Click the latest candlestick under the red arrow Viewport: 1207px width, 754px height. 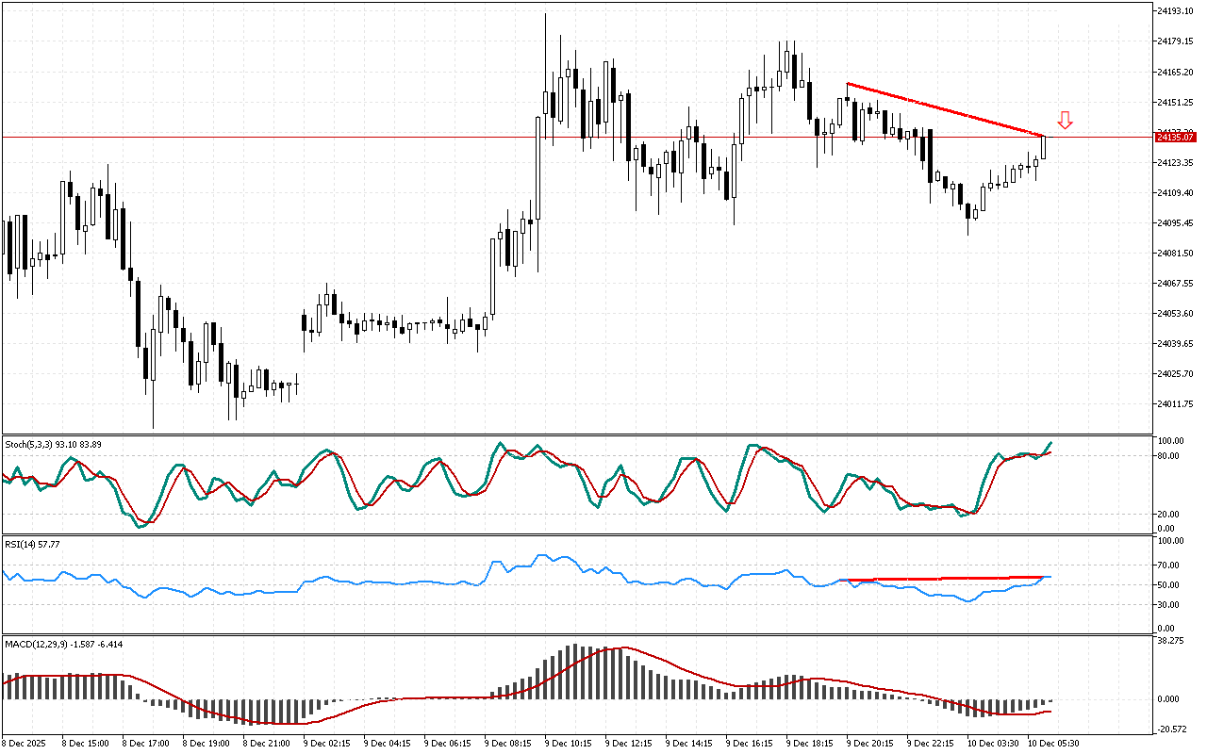pyautogui.click(x=1044, y=147)
